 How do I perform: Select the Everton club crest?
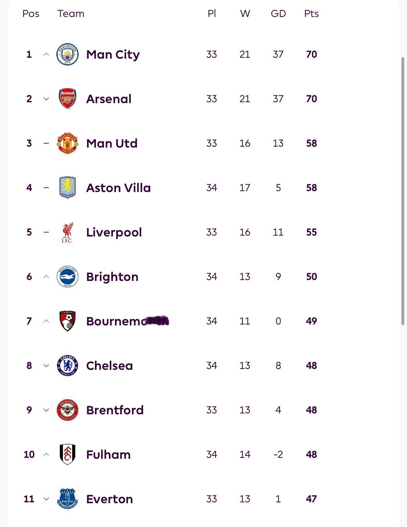tap(68, 499)
